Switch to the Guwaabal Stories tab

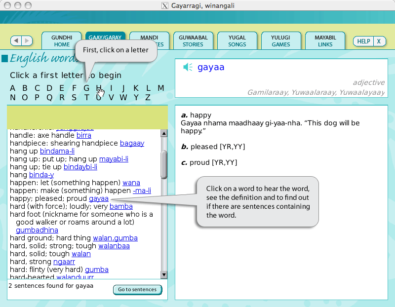(193, 41)
